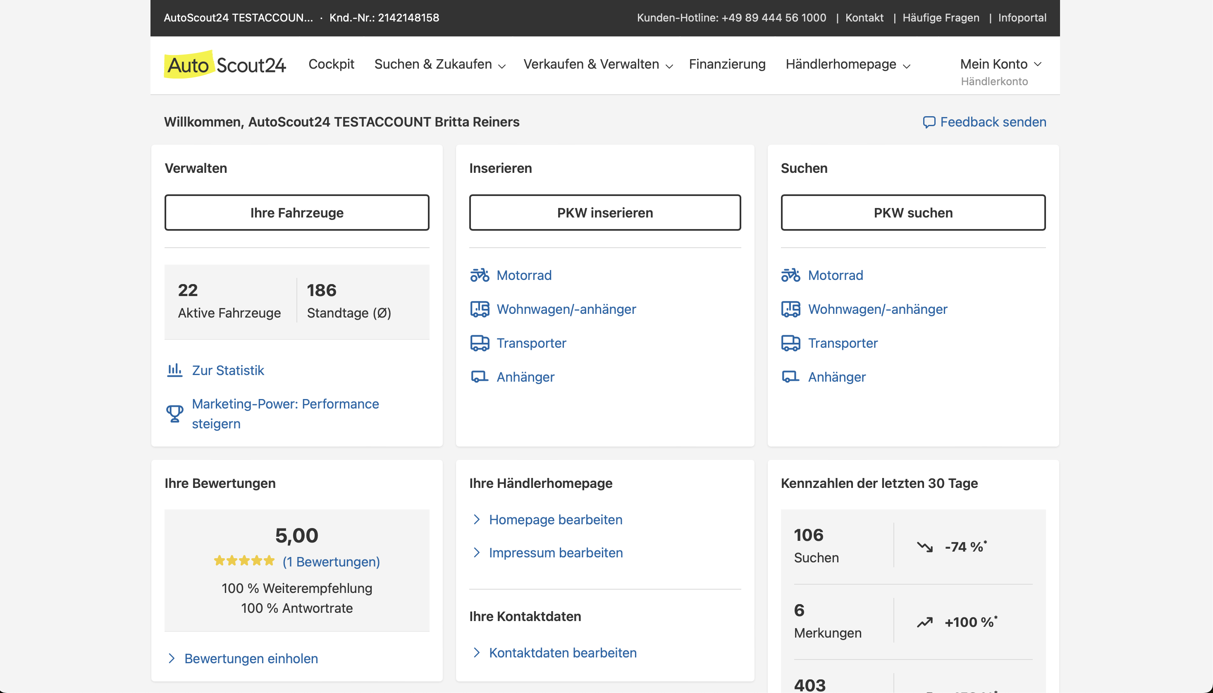Click the five-star rating icons
The image size is (1213, 693).
(244, 561)
